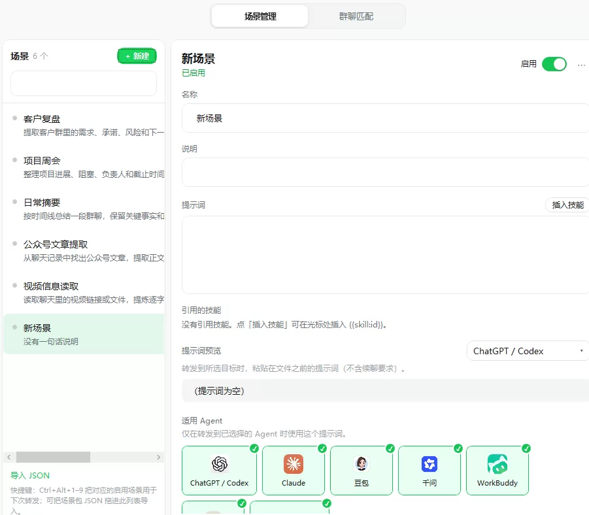The width and height of the screenshot is (589, 515).
Task: Open the 公众号文章提取 scene
Action: click(84, 251)
